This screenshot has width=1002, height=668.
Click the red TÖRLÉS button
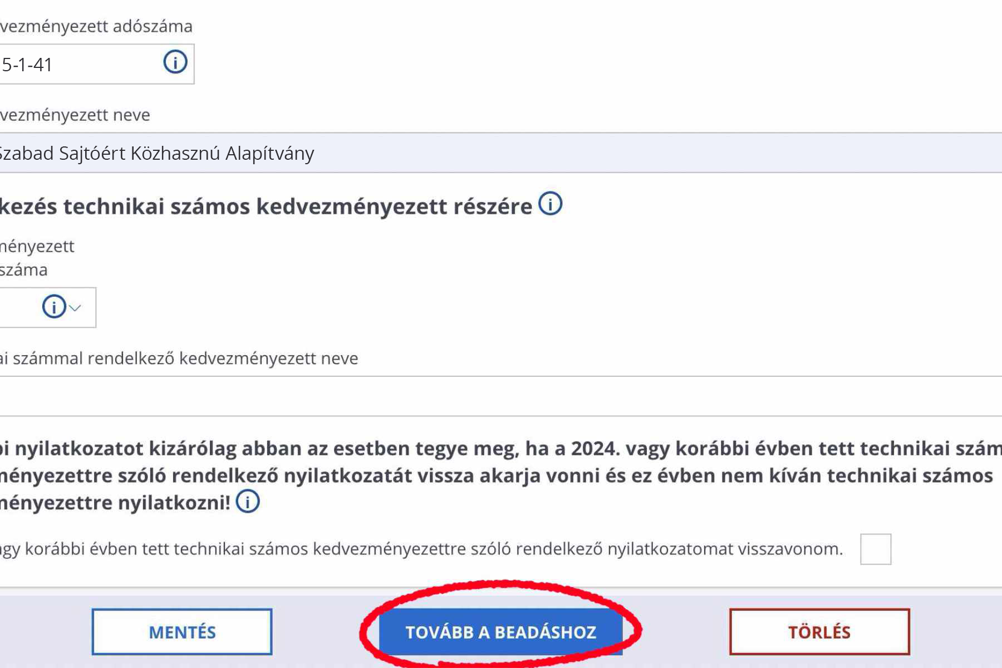(819, 632)
